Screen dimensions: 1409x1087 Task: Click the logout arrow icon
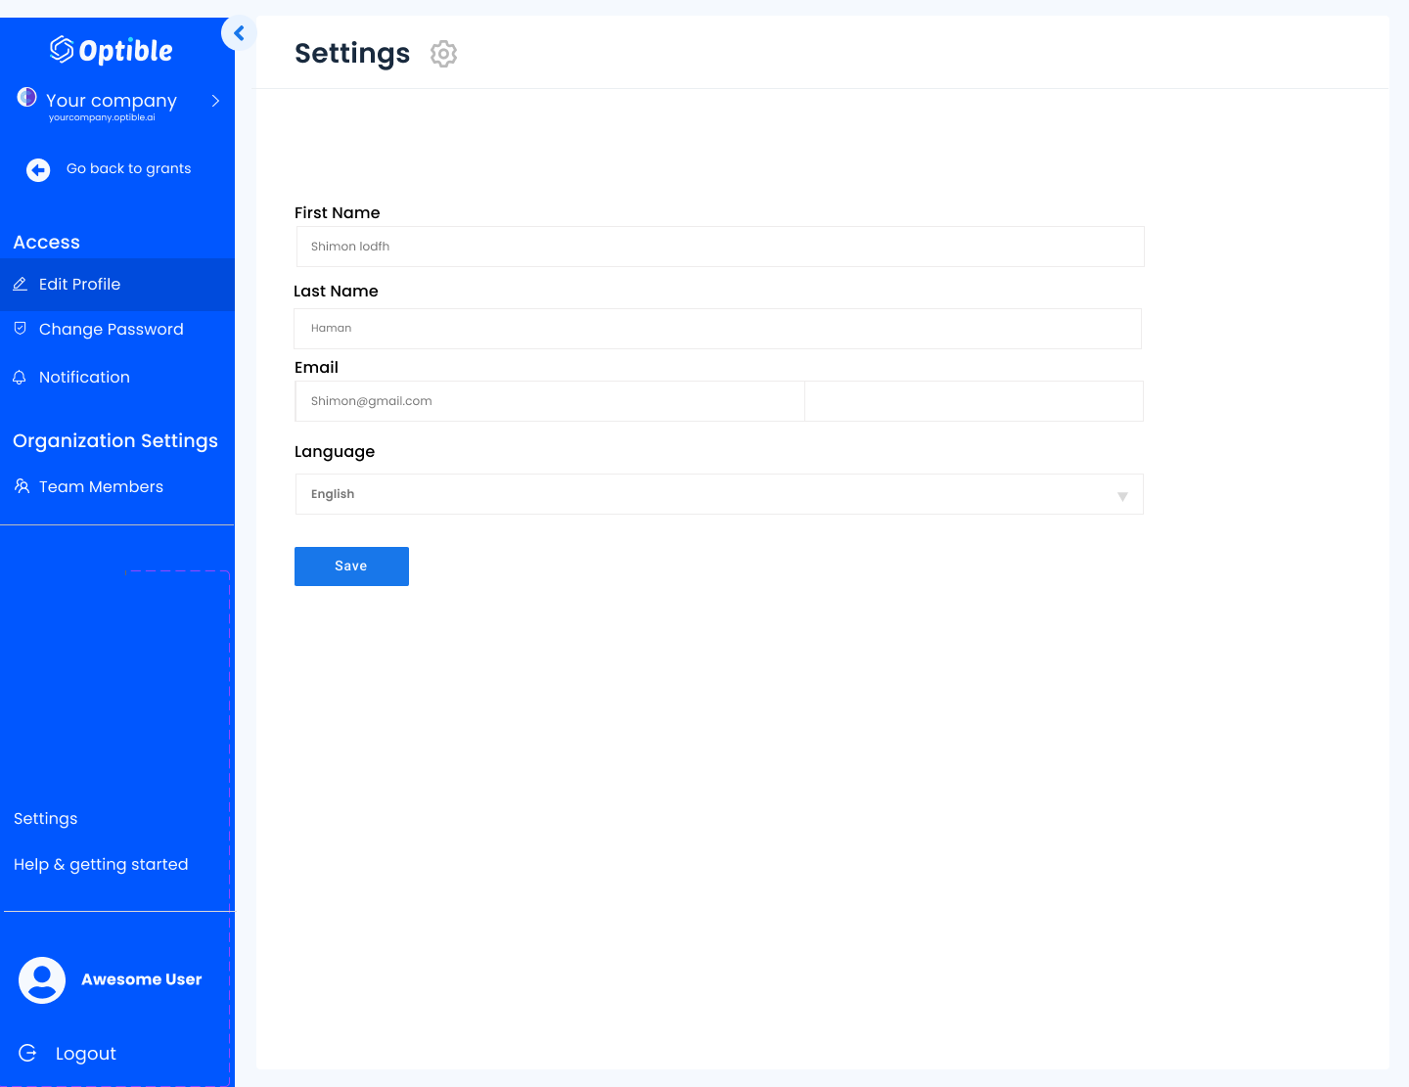(x=27, y=1053)
